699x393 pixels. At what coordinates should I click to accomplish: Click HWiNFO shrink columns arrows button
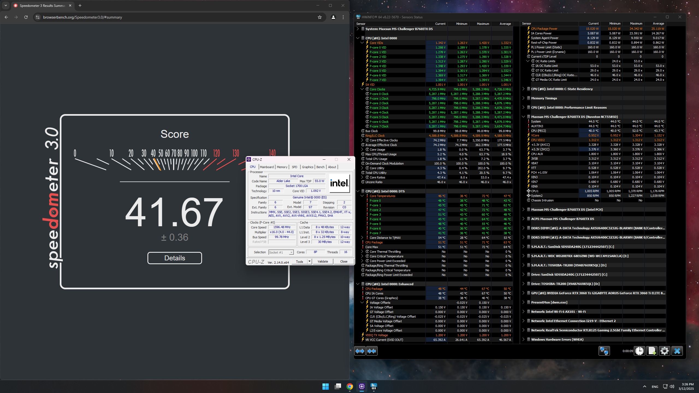click(x=372, y=351)
